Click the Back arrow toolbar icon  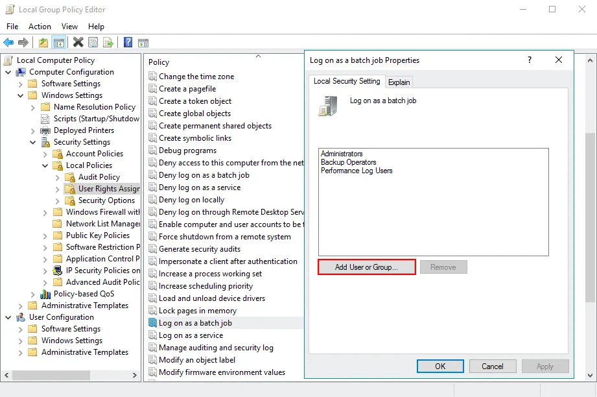[x=8, y=43]
